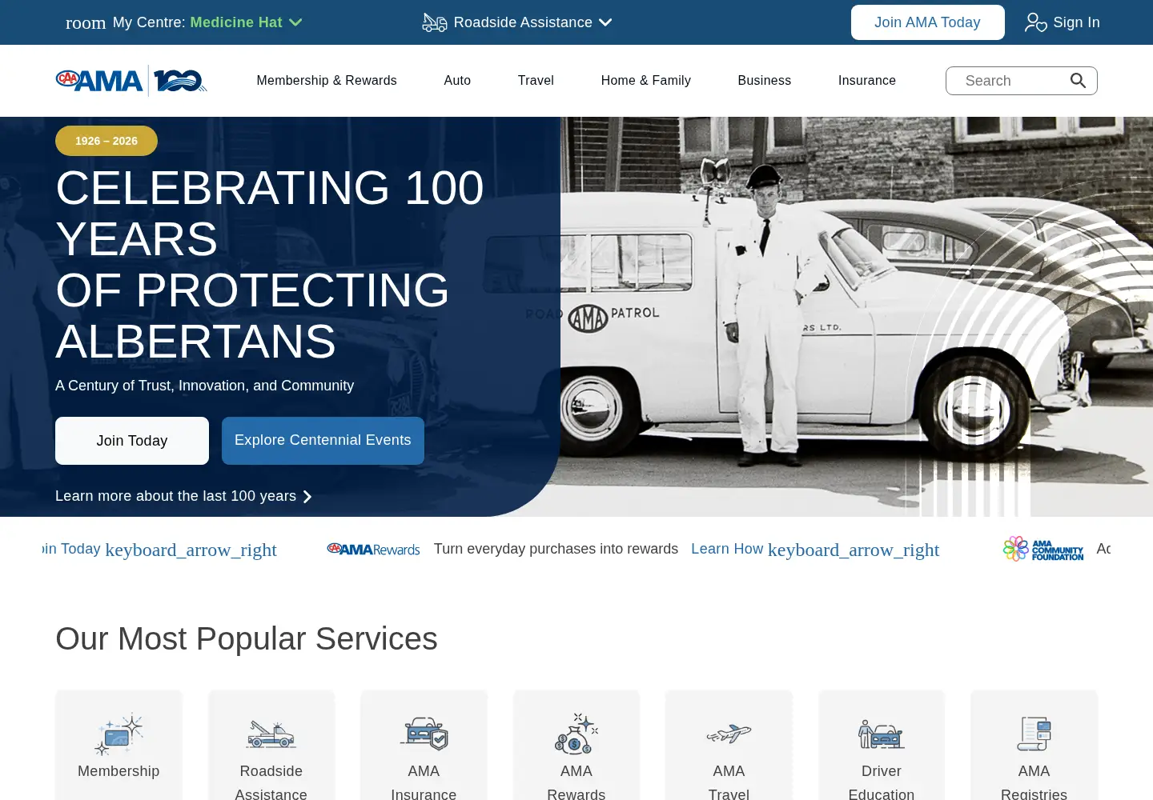Open the Business menu

[765, 81]
